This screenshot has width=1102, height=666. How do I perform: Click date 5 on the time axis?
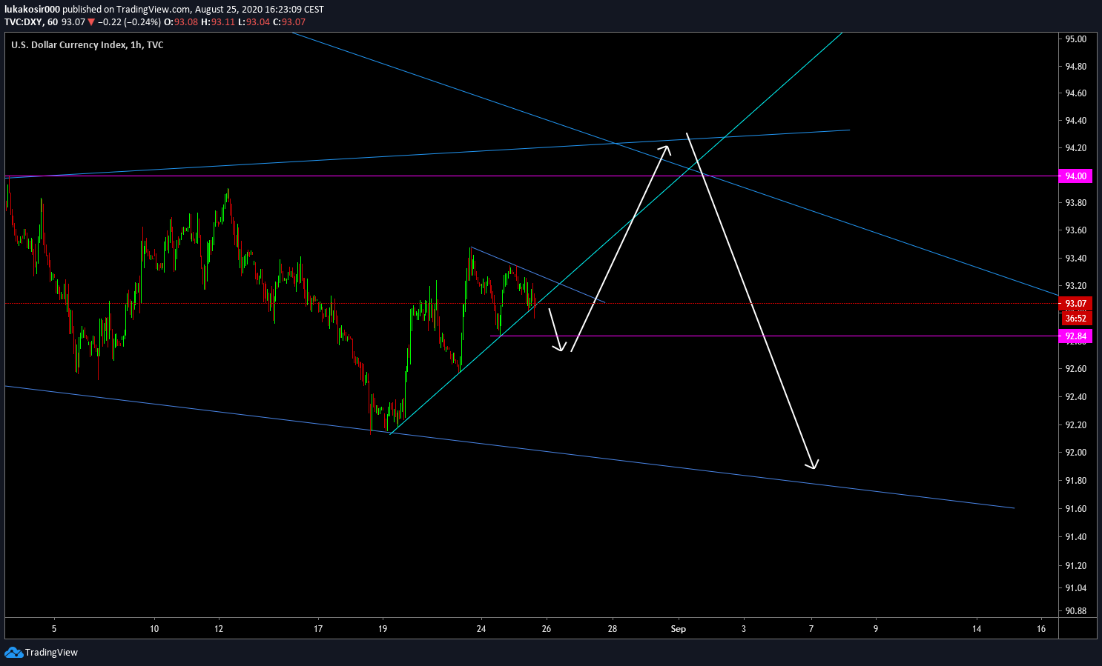coord(54,629)
